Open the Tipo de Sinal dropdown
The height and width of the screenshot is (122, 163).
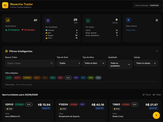[x=69, y=63]
